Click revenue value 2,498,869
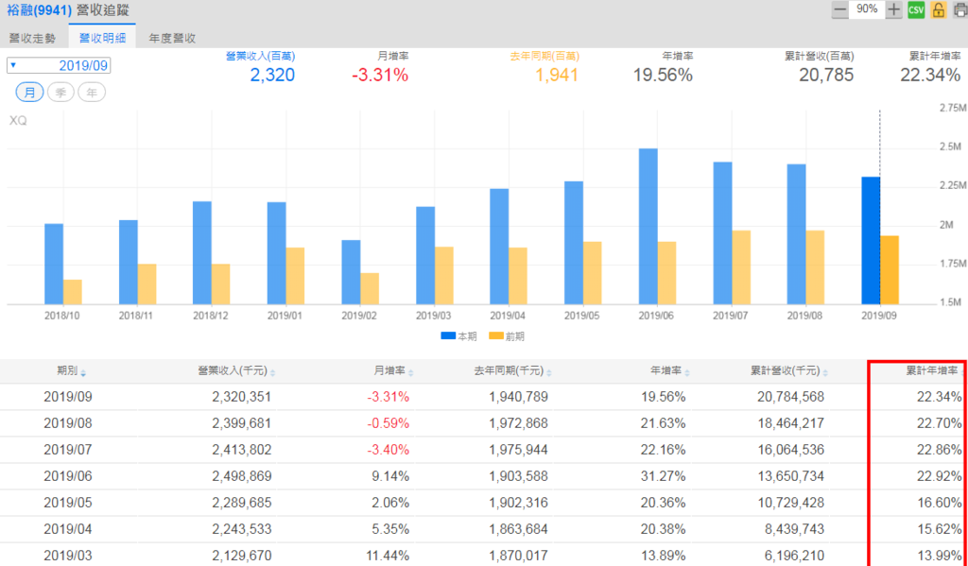The image size is (968, 566). point(241,476)
